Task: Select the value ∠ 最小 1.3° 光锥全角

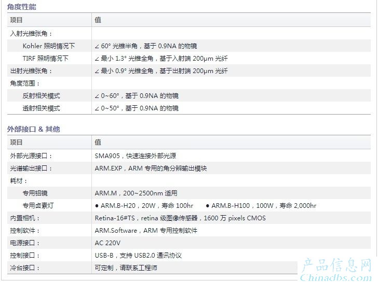Action: point(124,58)
